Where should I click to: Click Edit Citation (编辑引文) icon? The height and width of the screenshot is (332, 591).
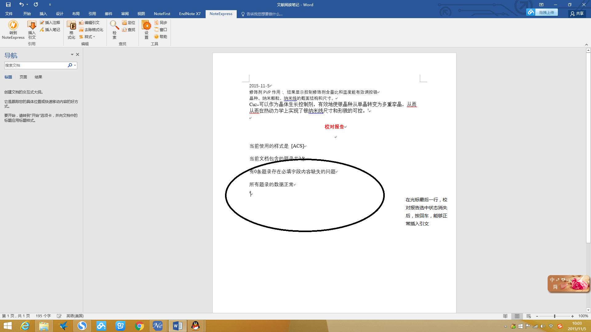tap(81, 22)
